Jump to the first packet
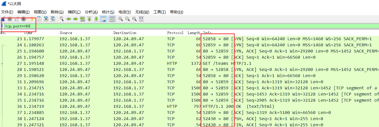379x127 pixels. coord(89,19)
